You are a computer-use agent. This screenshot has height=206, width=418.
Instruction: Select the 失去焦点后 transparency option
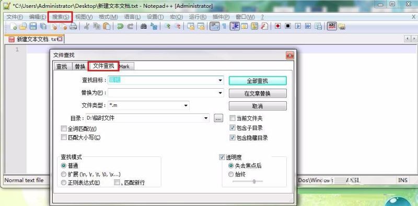[x=231, y=165]
